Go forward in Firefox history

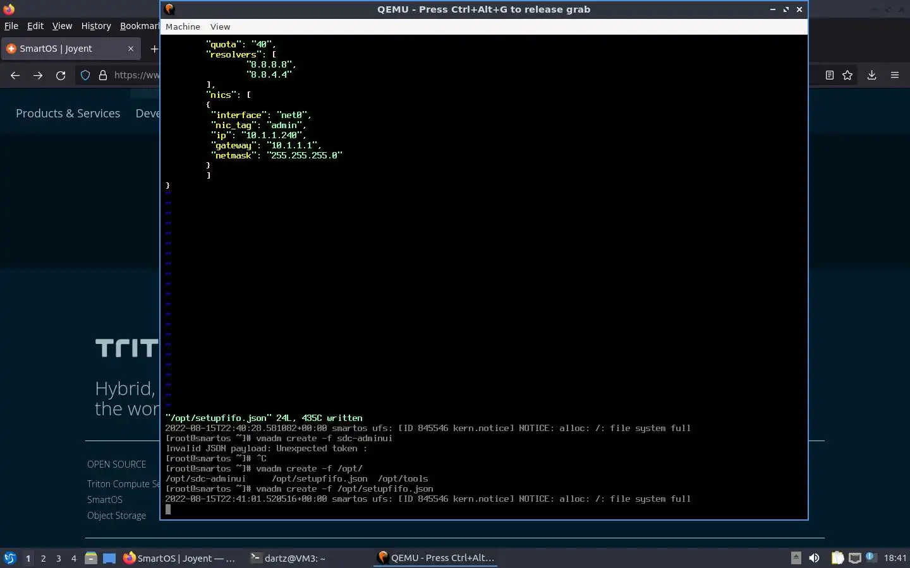point(38,75)
